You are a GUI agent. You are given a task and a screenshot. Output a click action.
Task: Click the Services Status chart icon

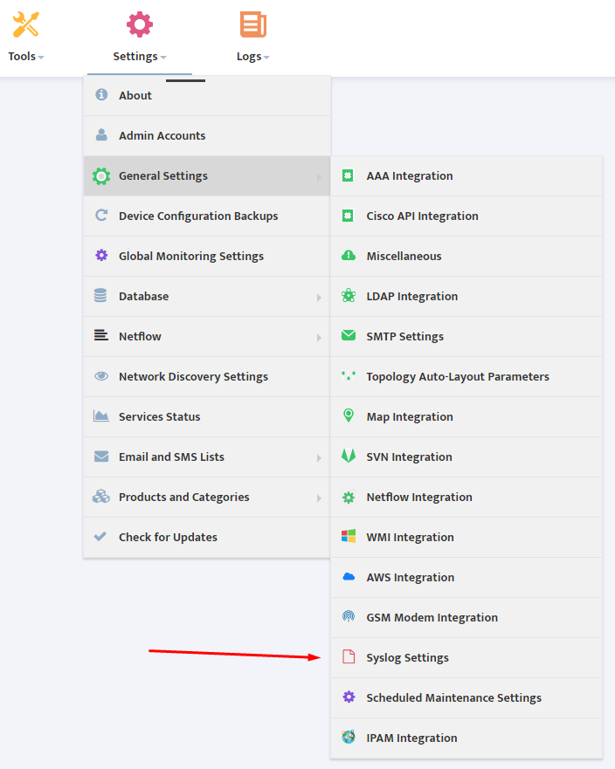click(x=101, y=415)
